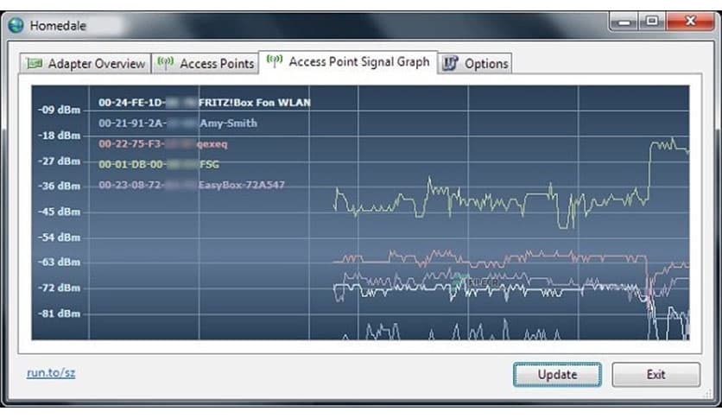Screen dimensions: 722x418
Task: Click the -54 dBm axis label
Action: pyautogui.click(x=59, y=237)
